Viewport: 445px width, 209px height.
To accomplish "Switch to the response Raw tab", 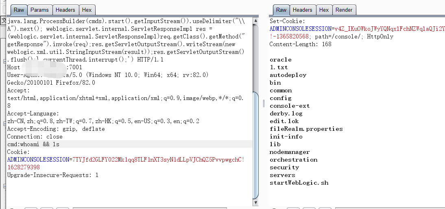I will tap(281, 10).
